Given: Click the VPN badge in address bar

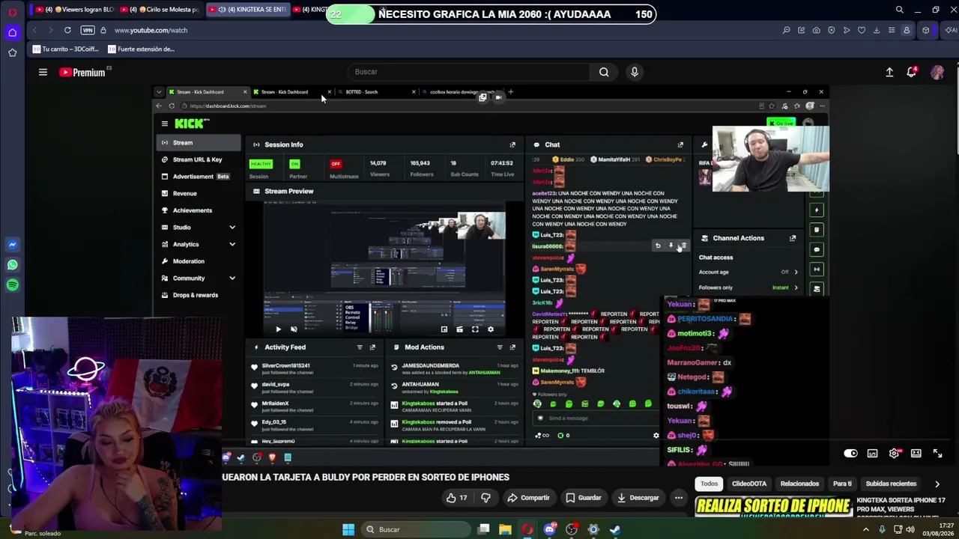Looking at the screenshot, I should click(x=88, y=30).
